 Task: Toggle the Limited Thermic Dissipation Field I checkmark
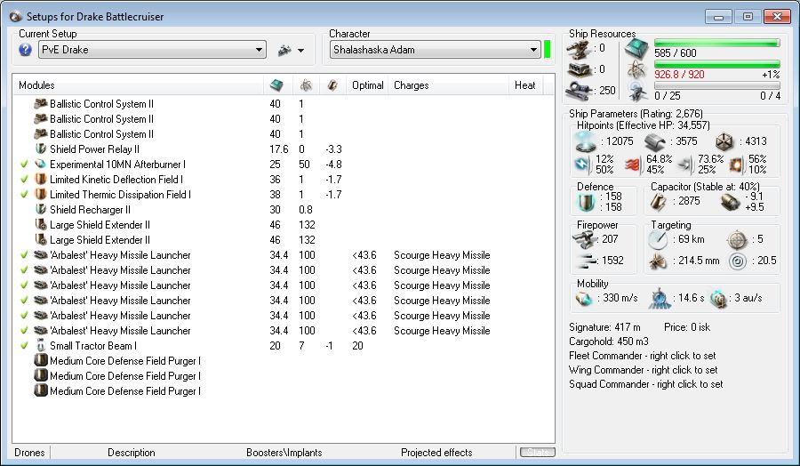tap(24, 195)
